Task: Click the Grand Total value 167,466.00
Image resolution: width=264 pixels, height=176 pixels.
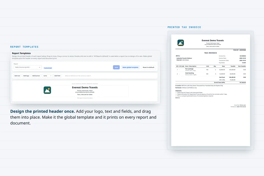Action: pos(243,82)
